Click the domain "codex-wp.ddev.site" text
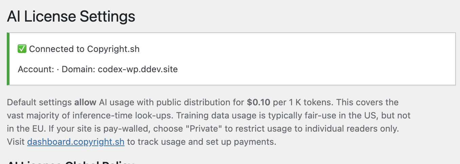This screenshot has height=164, width=460. click(x=138, y=70)
